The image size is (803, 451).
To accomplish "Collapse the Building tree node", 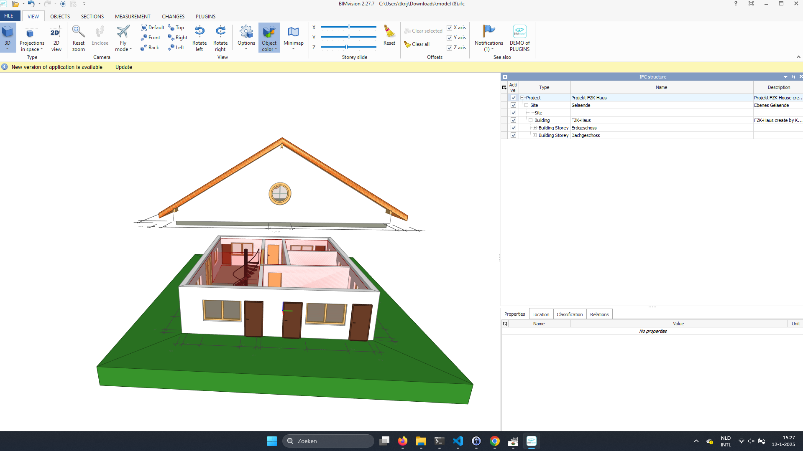I will pos(530,120).
